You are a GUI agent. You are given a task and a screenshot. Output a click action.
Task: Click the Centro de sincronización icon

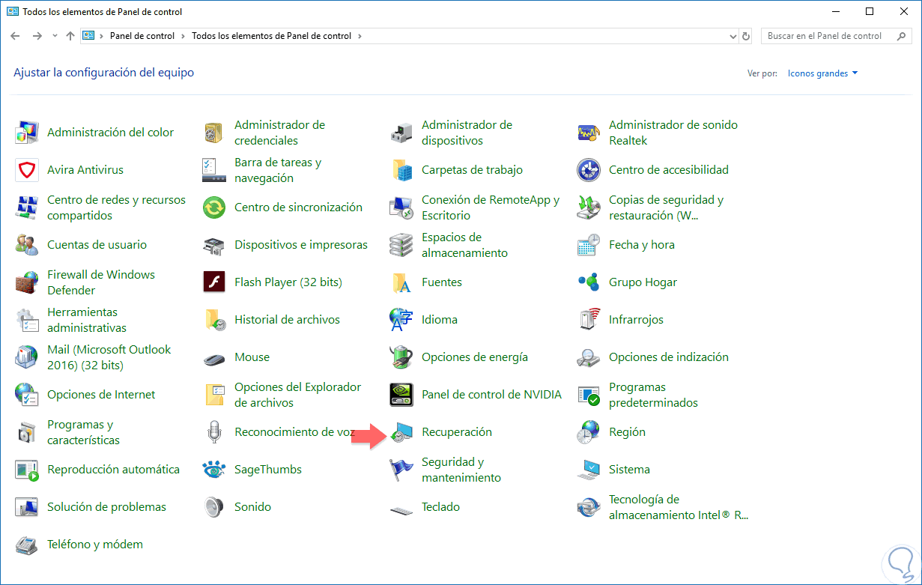tap(214, 207)
